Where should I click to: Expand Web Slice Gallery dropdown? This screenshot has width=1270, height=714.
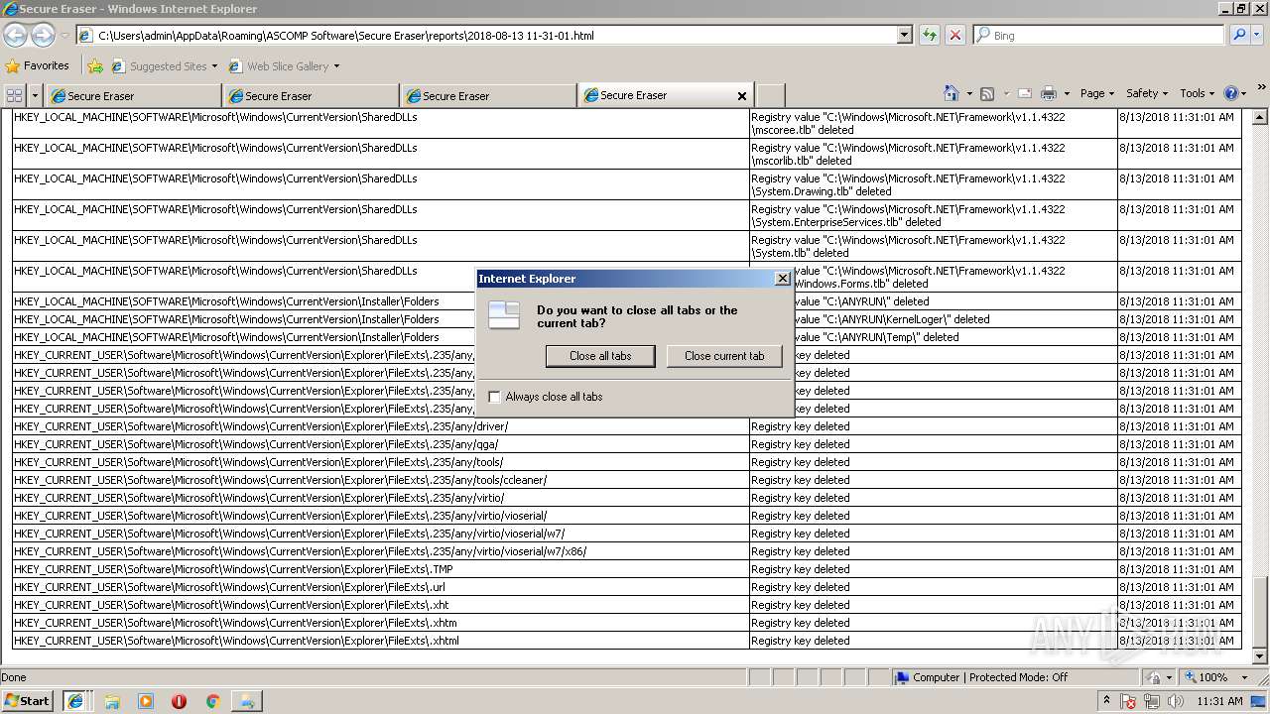point(336,66)
